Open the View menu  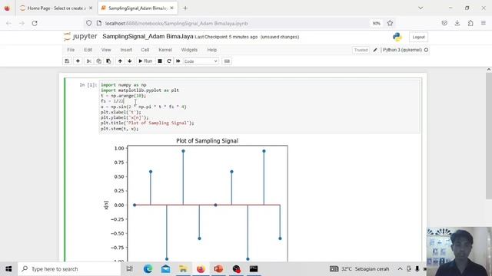pyautogui.click(x=106, y=50)
